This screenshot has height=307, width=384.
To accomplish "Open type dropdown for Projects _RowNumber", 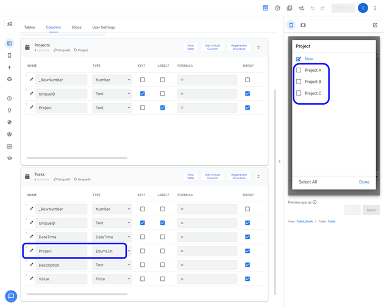I will pyautogui.click(x=112, y=80).
